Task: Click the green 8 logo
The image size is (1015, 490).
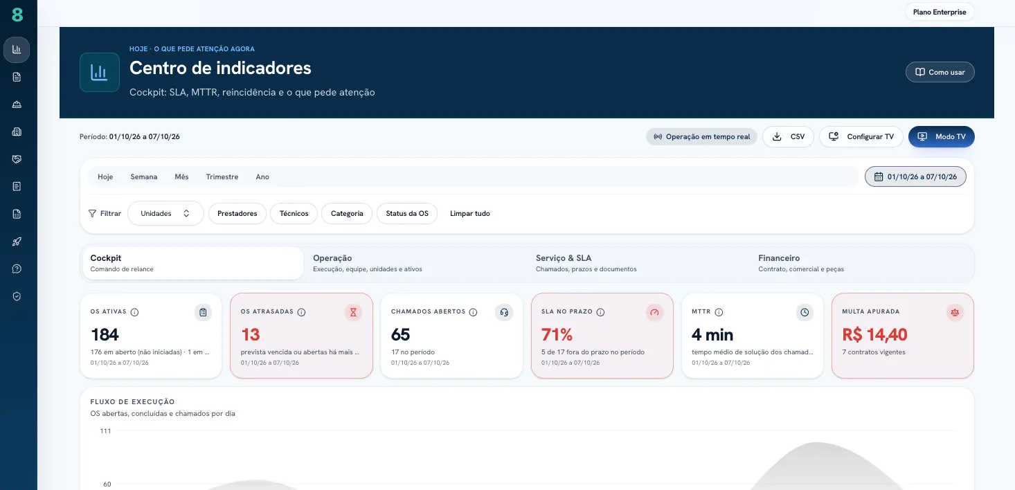Action: (17, 15)
